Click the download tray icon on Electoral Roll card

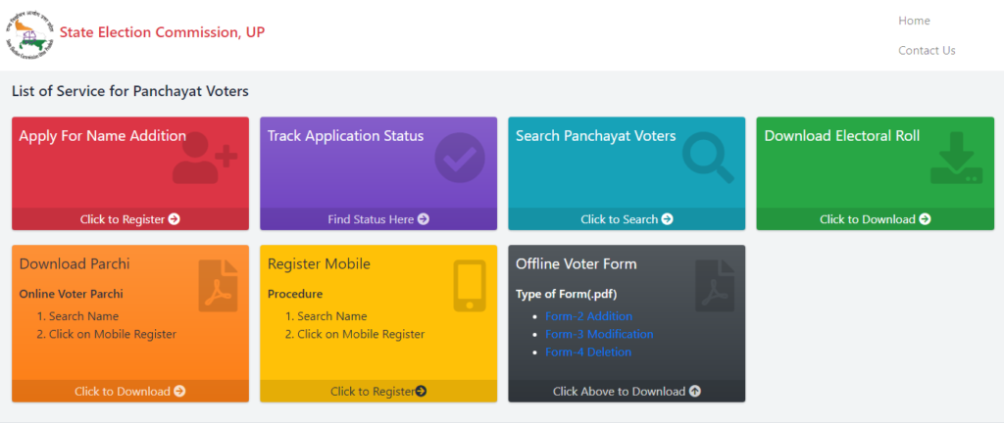click(956, 158)
